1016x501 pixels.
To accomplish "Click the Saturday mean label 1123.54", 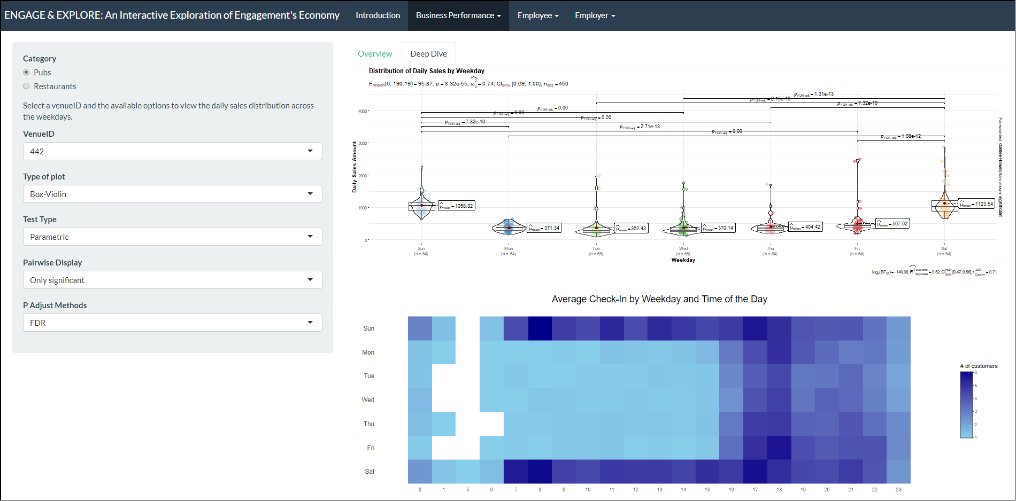I will [976, 203].
